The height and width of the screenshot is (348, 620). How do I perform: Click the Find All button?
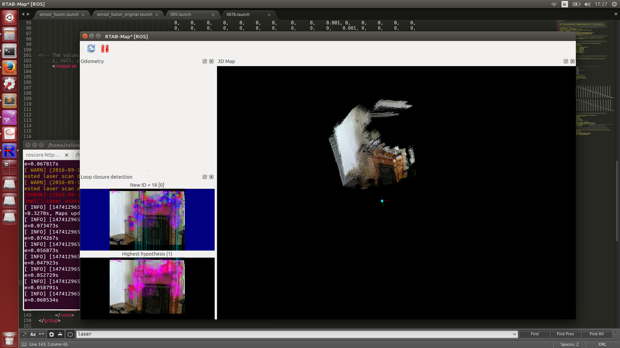[x=596, y=334]
